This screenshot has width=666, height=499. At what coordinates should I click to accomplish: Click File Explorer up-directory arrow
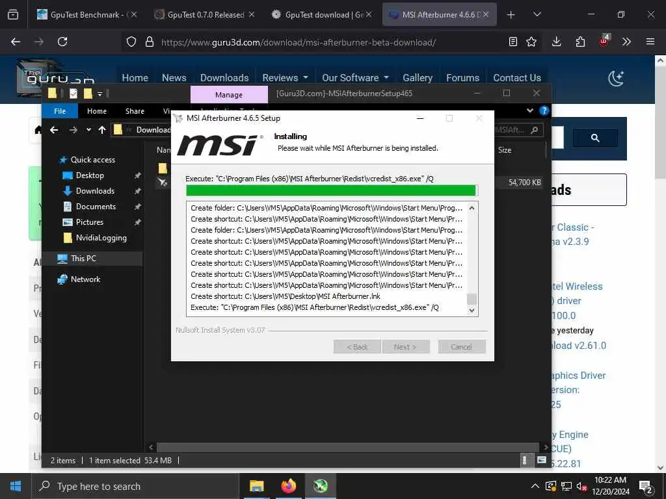pos(102,130)
